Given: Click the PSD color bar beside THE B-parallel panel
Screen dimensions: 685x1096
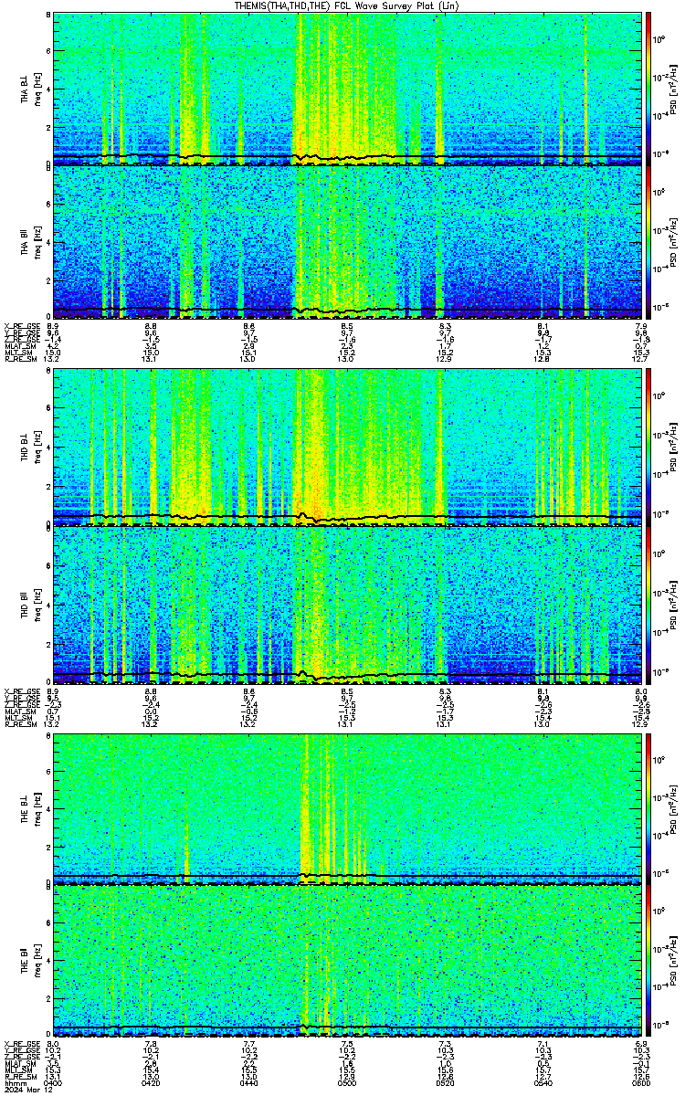Looking at the screenshot, I should point(648,960).
